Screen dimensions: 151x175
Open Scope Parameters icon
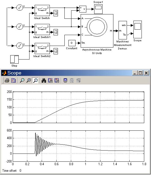pos(14,80)
